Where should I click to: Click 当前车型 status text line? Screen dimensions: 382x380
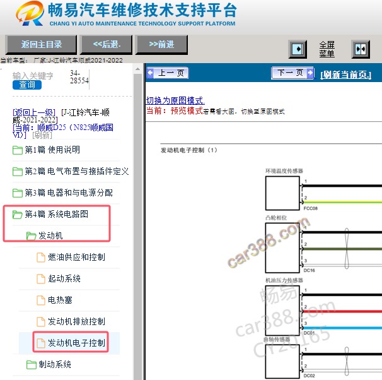61,60
